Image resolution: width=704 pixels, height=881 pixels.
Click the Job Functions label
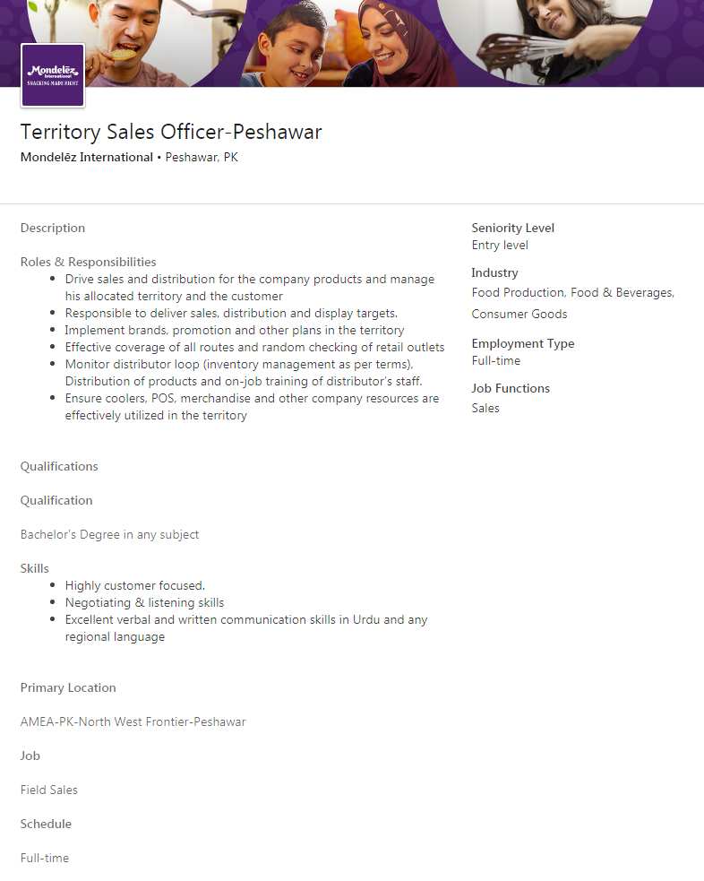pyautogui.click(x=511, y=389)
